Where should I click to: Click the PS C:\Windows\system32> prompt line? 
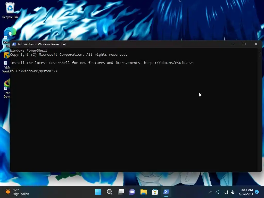pos(34,71)
